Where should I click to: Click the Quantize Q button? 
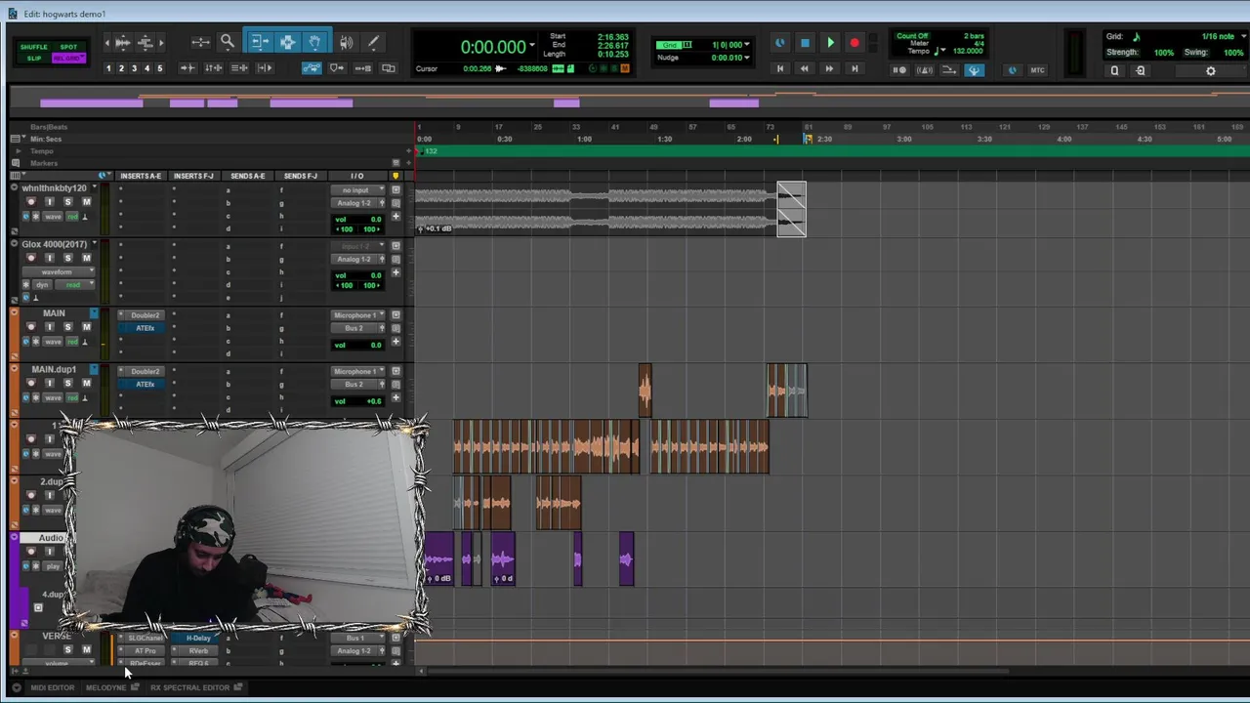click(1114, 70)
